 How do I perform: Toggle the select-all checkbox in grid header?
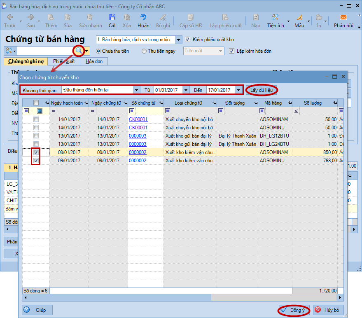36,103
